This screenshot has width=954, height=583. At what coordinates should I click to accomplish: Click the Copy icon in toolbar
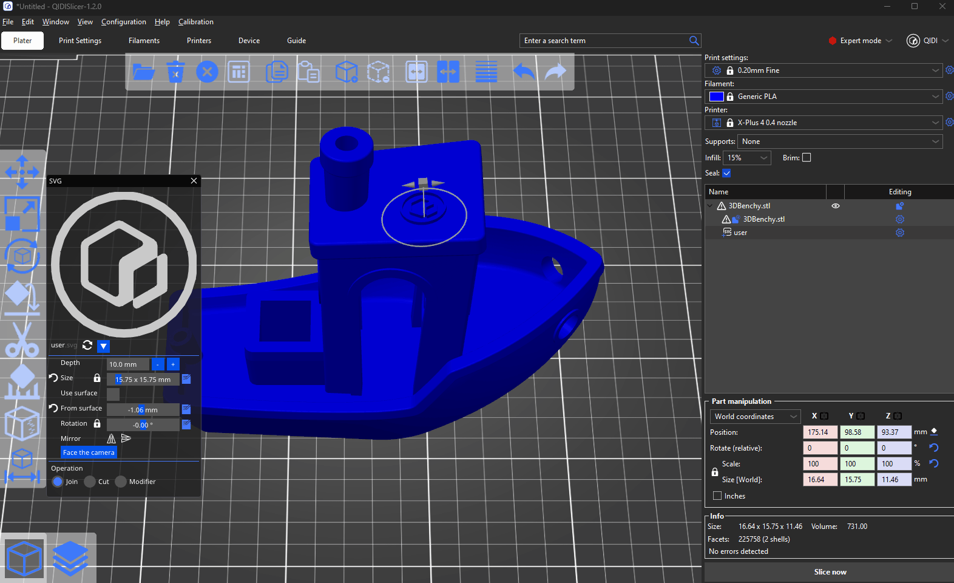(x=277, y=72)
